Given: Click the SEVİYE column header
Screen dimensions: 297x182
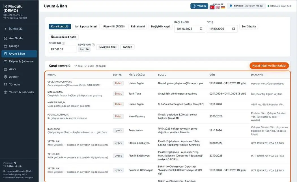Looking at the screenshot, I should [117, 75].
